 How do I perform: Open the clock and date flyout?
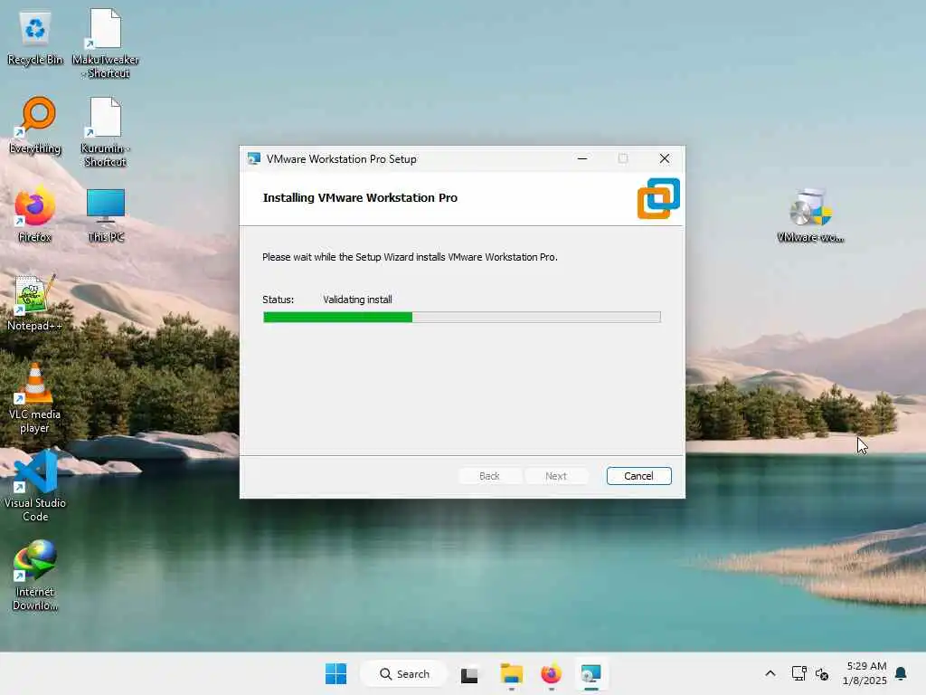pos(865,673)
